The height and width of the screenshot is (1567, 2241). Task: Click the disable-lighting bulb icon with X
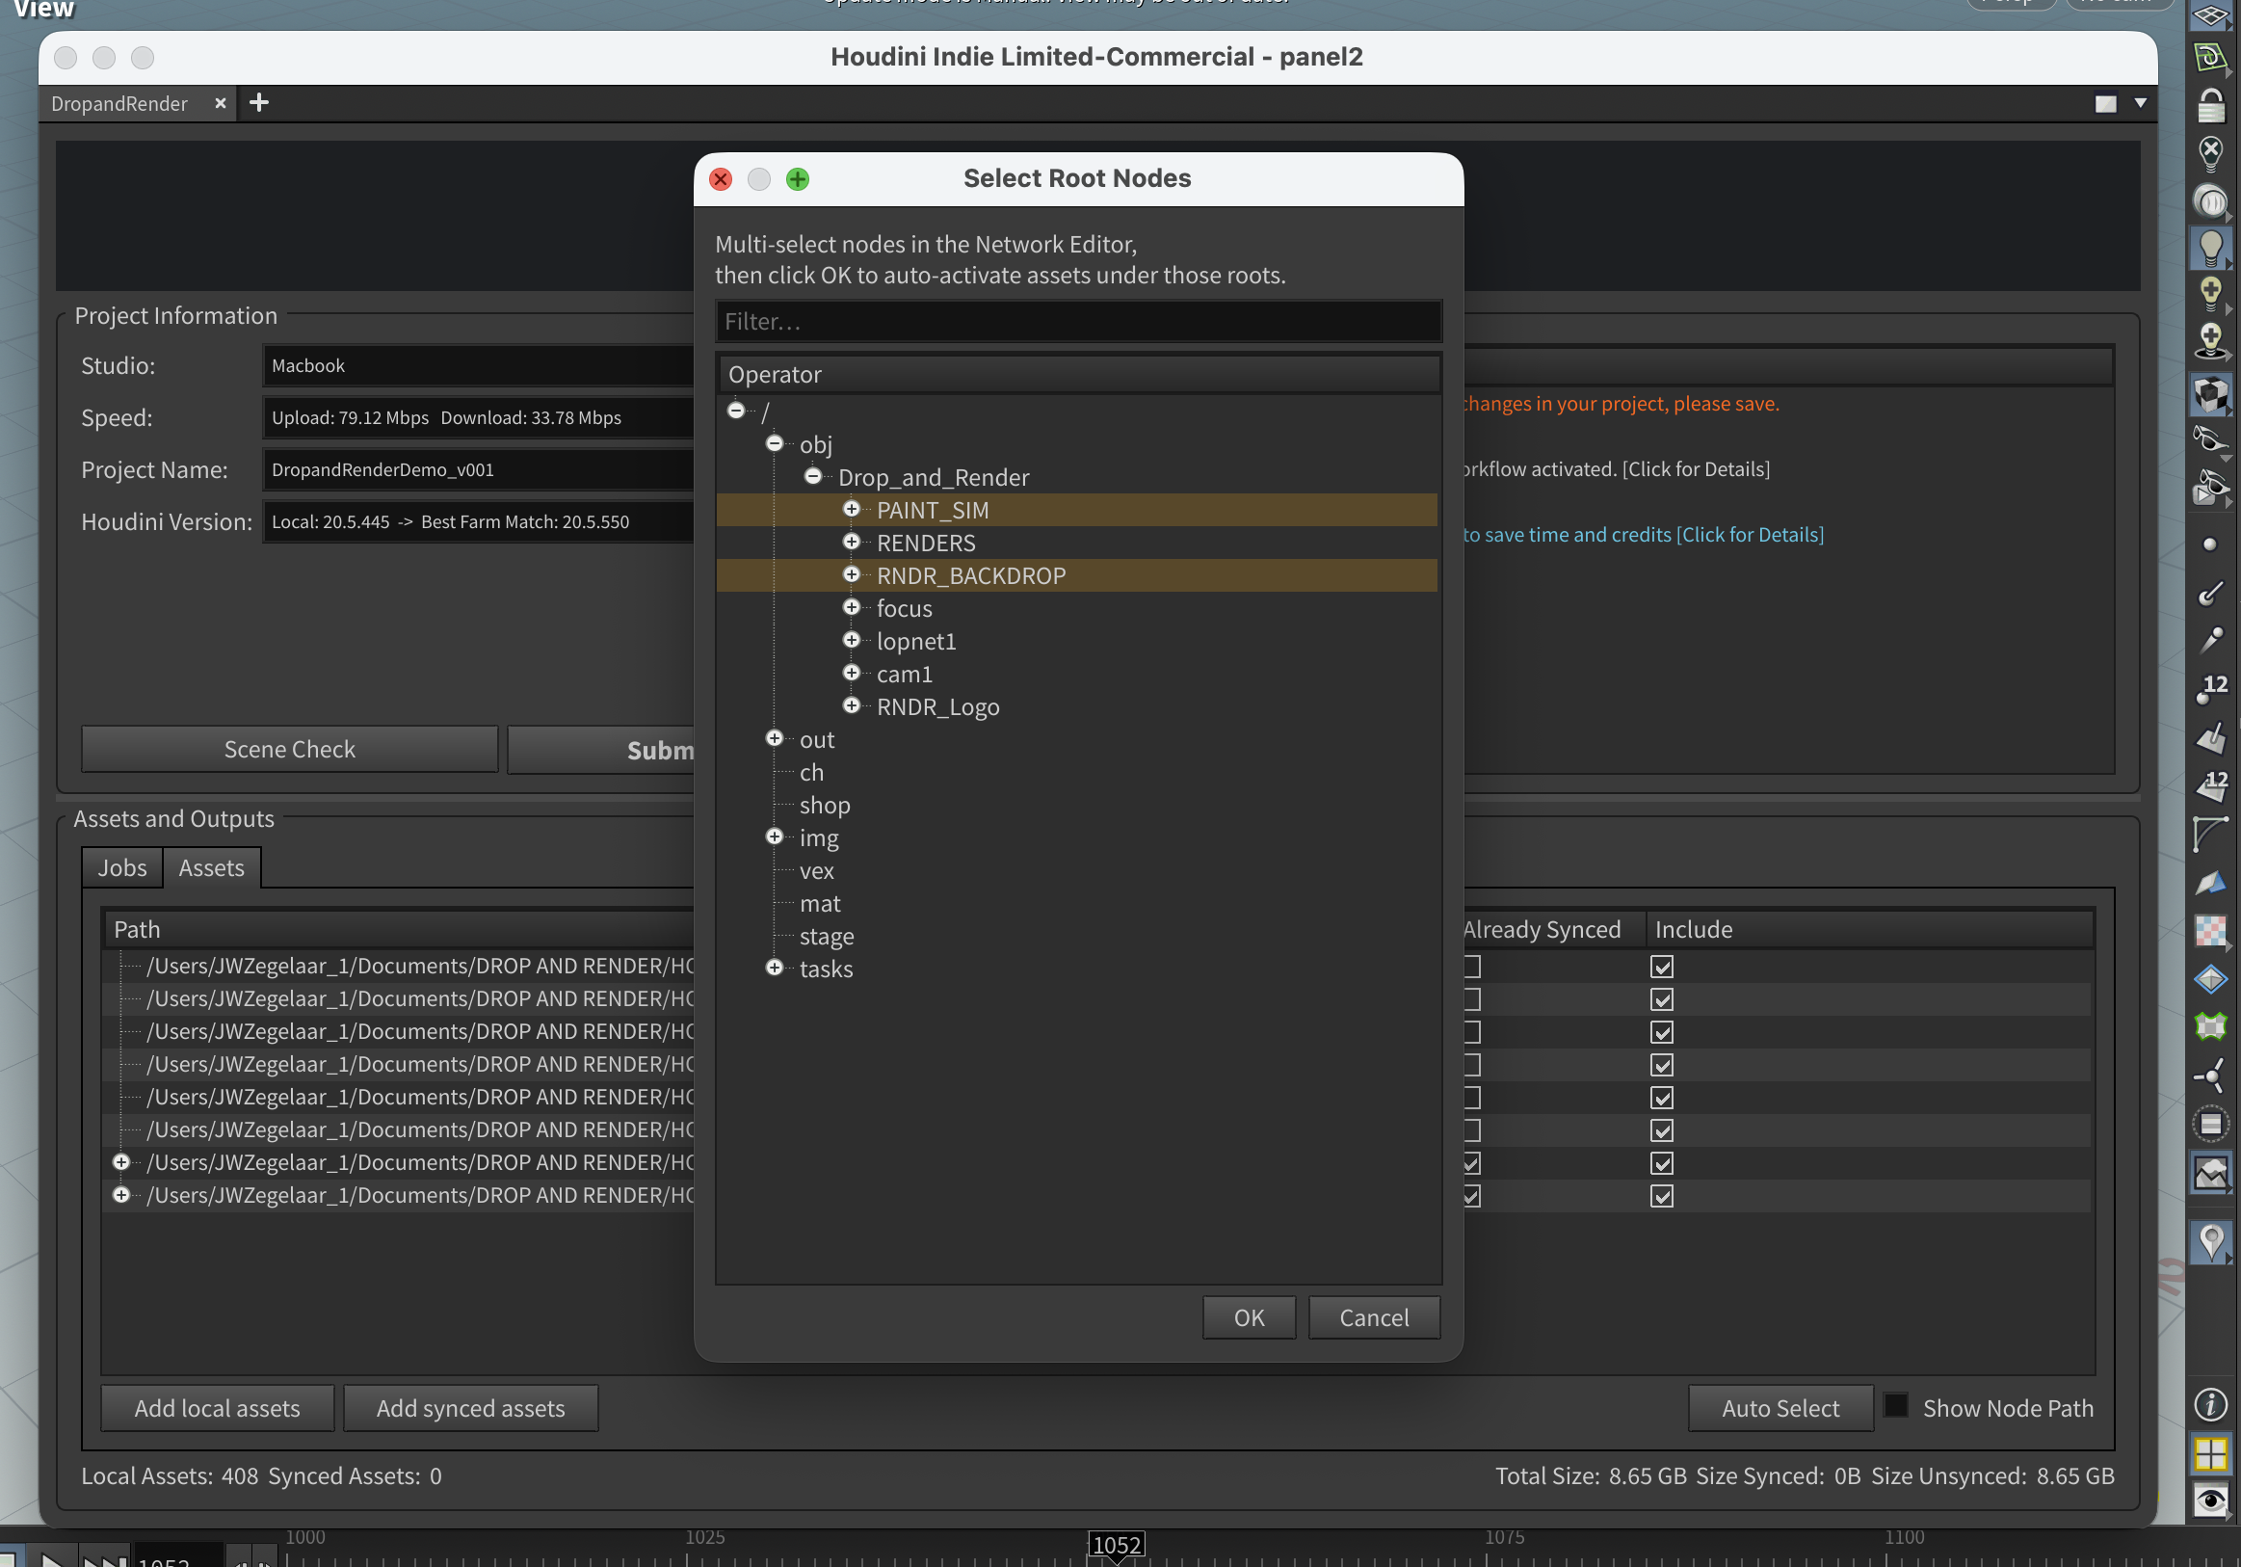[x=2211, y=152]
